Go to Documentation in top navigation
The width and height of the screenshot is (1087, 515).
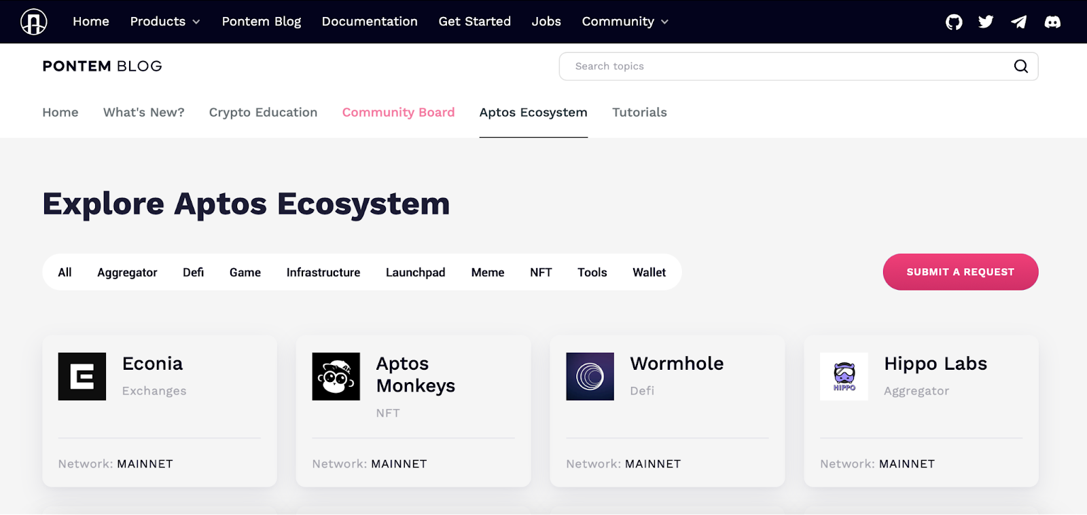pos(370,22)
